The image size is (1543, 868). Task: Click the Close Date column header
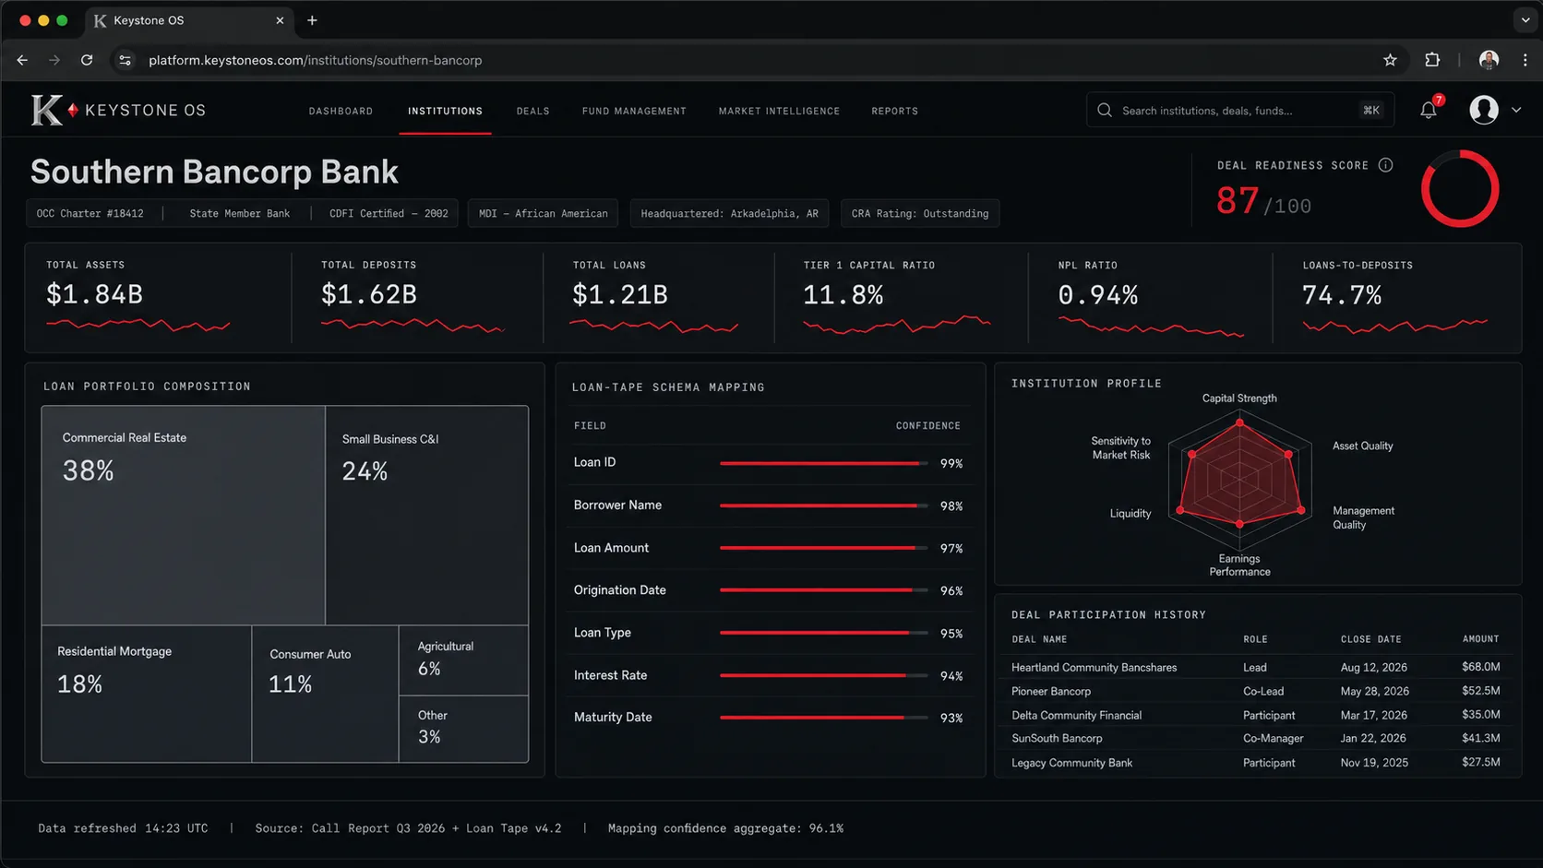click(1370, 639)
